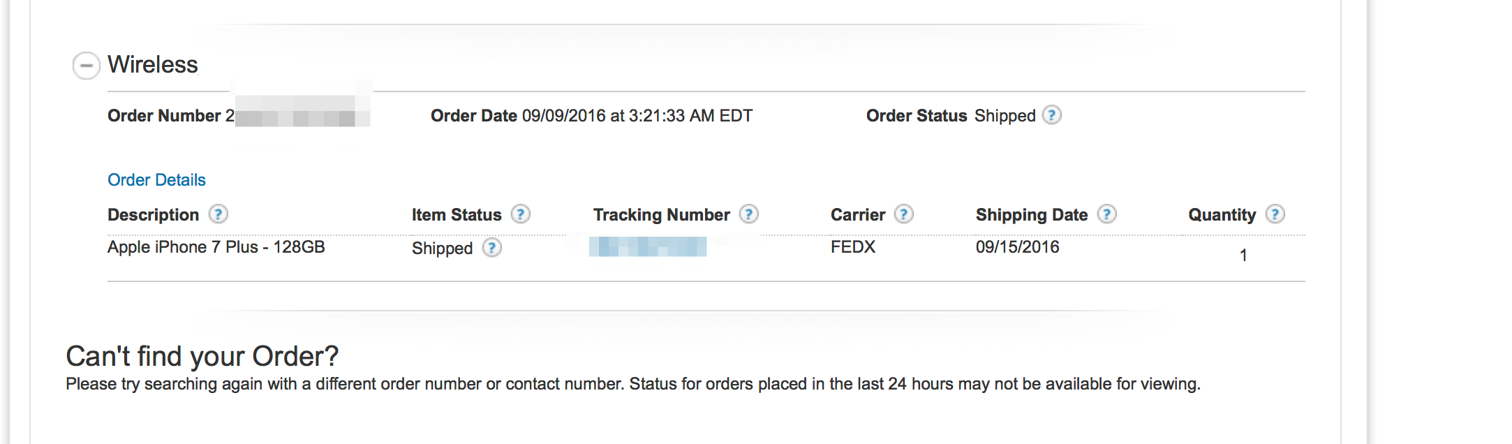Click the Tracking Number column header label
This screenshot has height=444, width=1512.
662,215
